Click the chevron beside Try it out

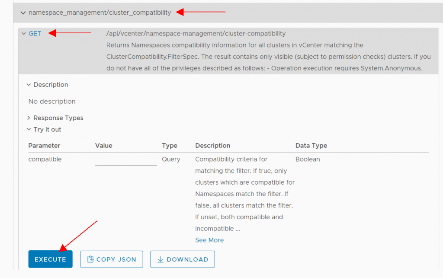pyautogui.click(x=29, y=129)
